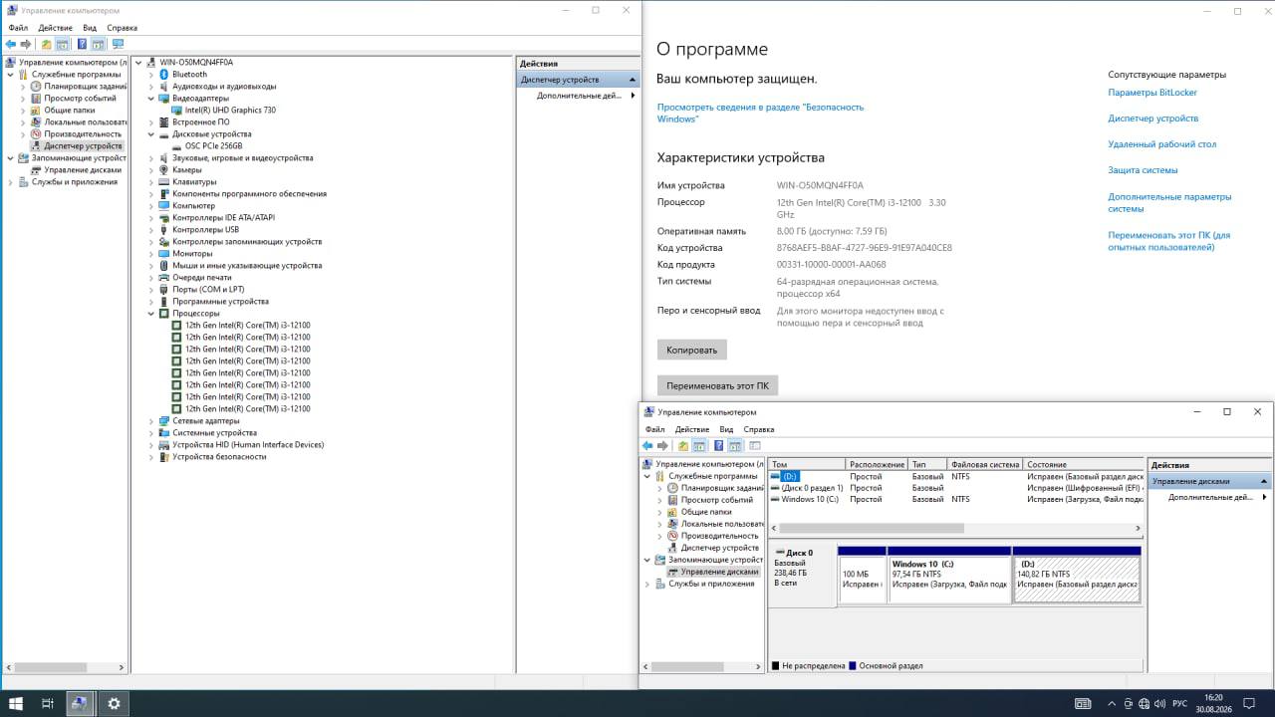
Task: Open the Справка menu in the Device Manager window
Action: click(122, 28)
